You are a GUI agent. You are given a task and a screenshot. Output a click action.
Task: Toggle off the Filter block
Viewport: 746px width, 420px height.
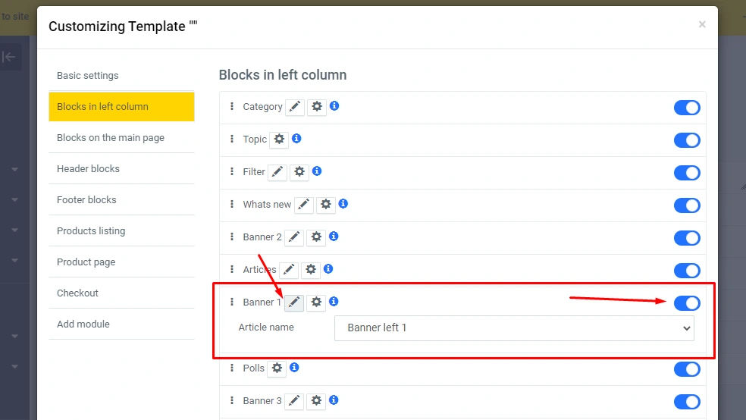point(687,173)
